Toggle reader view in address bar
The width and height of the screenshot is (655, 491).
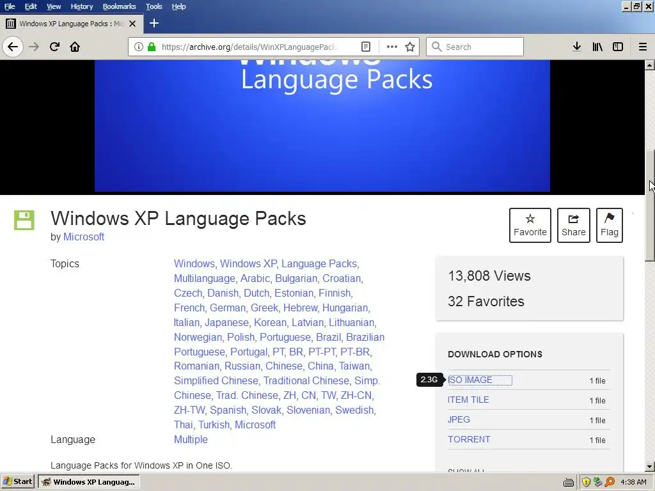pos(366,47)
